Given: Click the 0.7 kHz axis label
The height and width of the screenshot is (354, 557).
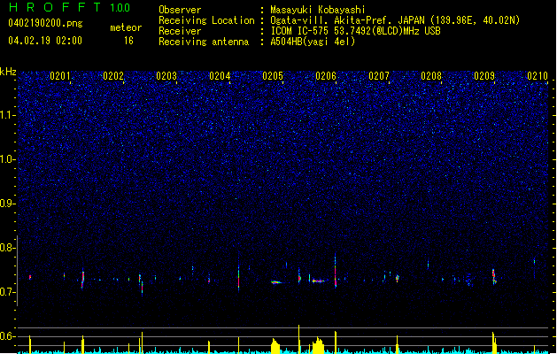Looking at the screenshot, I should [x=8, y=292].
